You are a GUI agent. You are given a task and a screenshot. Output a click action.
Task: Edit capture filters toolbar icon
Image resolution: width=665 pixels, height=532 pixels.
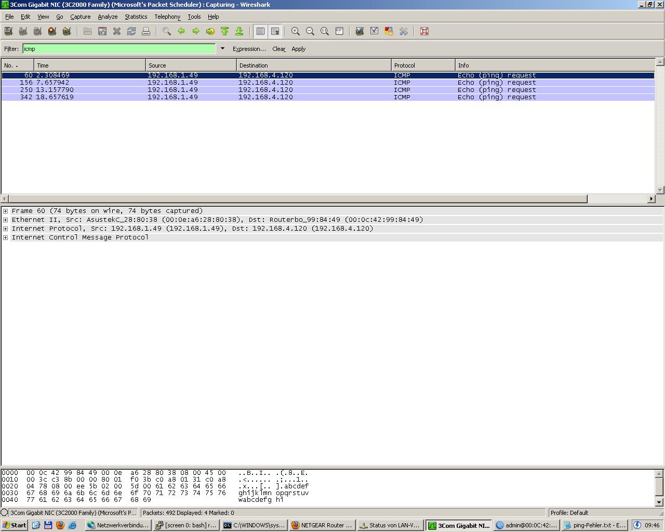tap(360, 31)
